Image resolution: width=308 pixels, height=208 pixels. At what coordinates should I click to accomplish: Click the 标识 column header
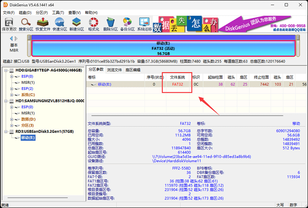196,77
